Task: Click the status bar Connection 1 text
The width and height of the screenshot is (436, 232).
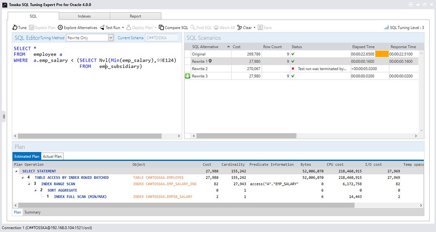Action: (47, 228)
